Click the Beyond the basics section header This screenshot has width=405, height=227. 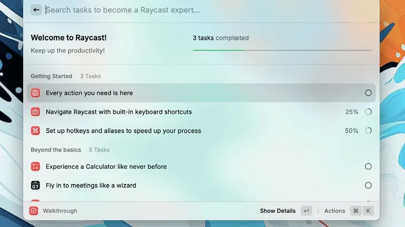tap(56, 149)
